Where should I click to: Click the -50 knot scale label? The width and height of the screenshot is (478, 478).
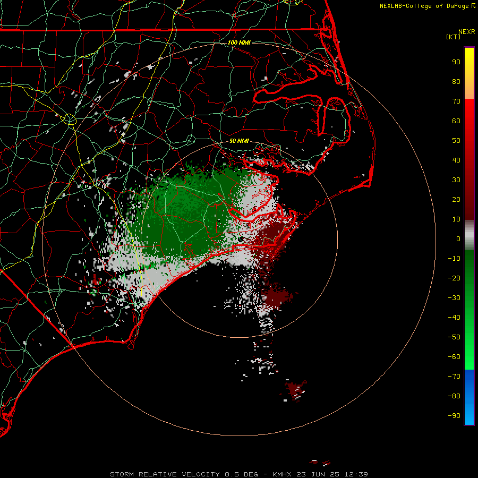pyautogui.click(x=454, y=337)
